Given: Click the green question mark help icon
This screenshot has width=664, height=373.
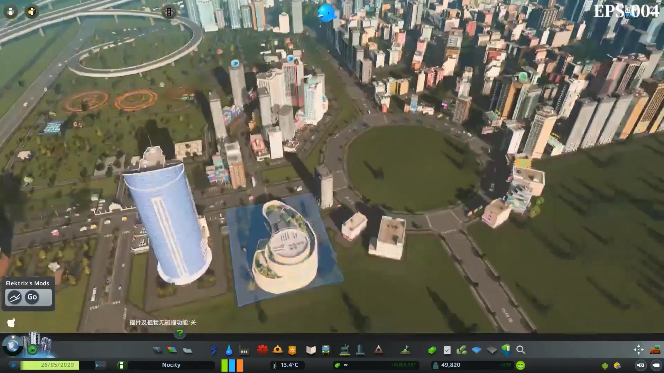Looking at the screenshot, I should tap(180, 333).
